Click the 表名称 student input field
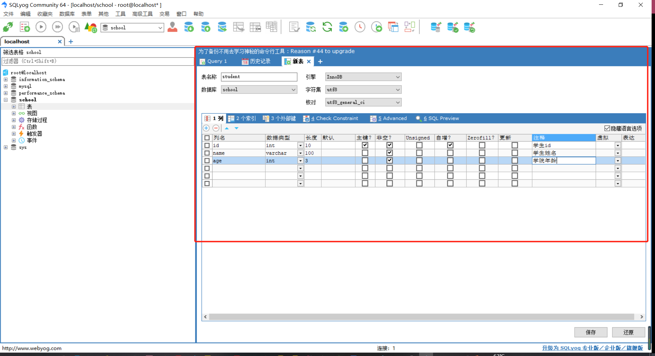655x356 pixels. pyautogui.click(x=259, y=77)
